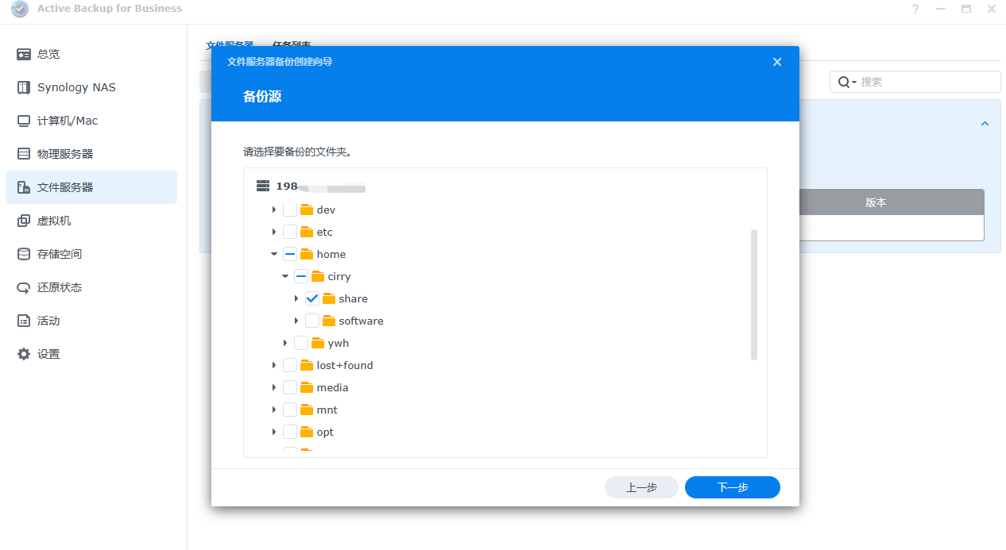The width and height of the screenshot is (1006, 550).
Task: Click the 下一步 next button
Action: pos(732,487)
